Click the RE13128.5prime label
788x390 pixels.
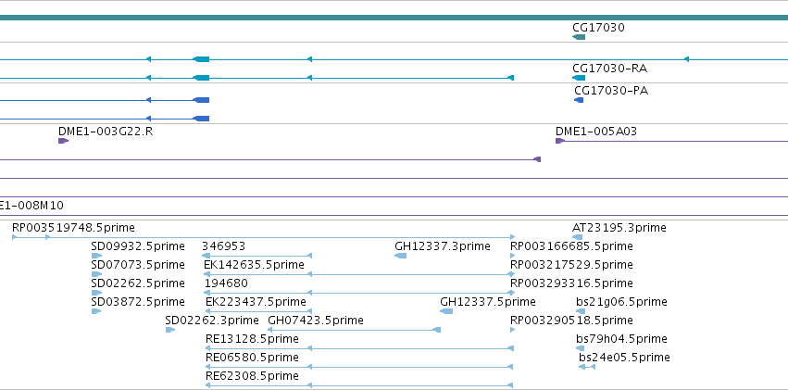pyautogui.click(x=252, y=339)
